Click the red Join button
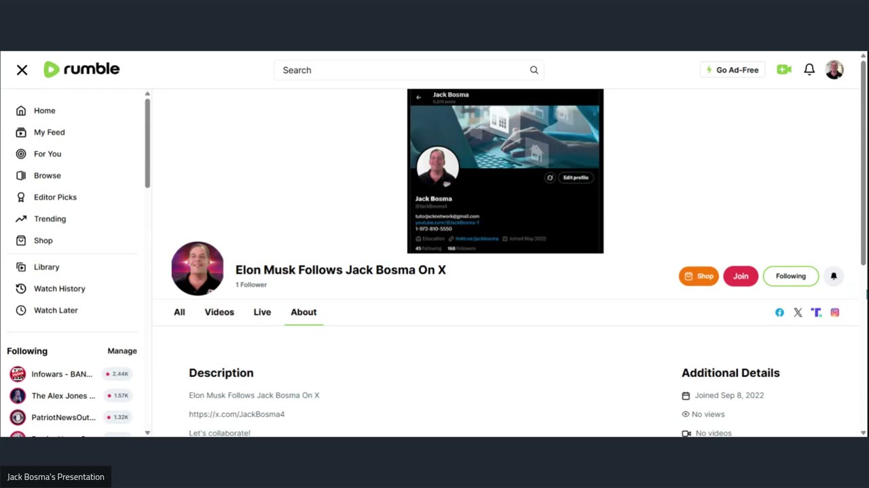 coord(741,276)
